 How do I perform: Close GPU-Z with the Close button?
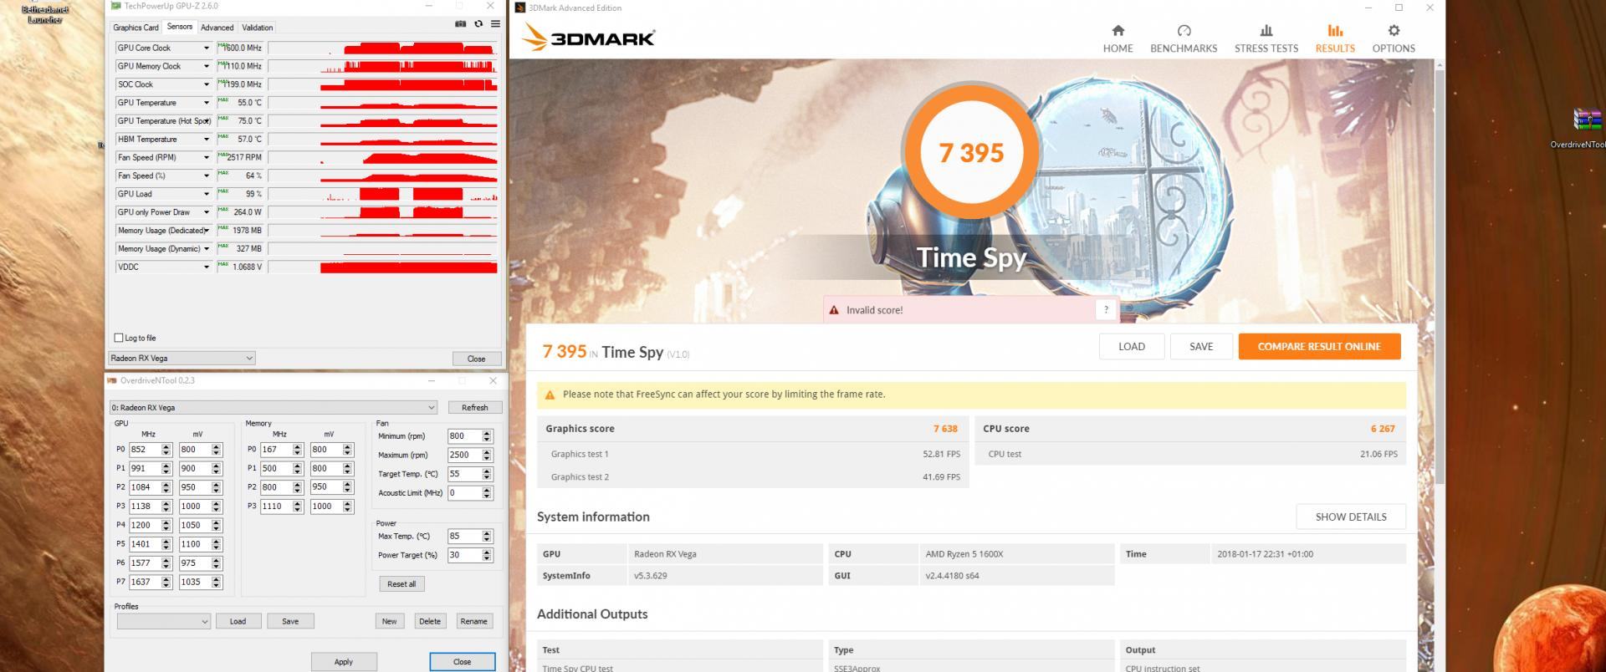coord(476,359)
